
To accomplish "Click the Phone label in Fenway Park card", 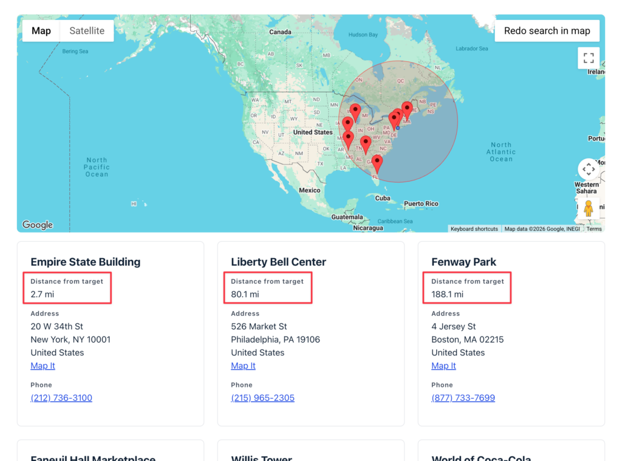I will click(x=442, y=385).
